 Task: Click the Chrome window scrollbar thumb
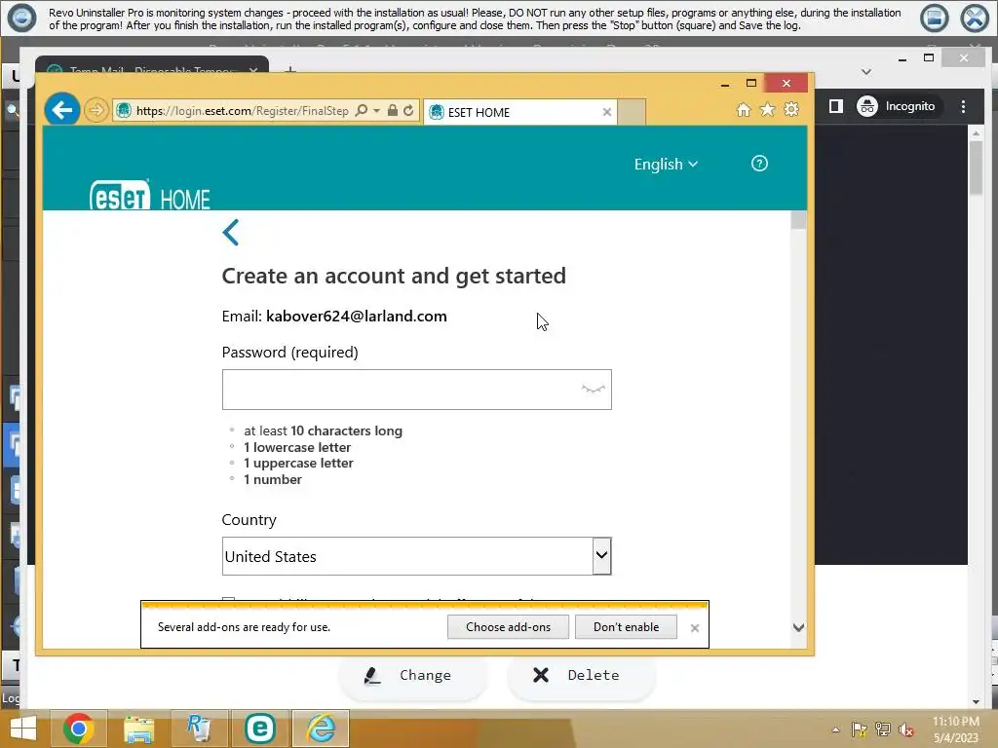pos(976,168)
